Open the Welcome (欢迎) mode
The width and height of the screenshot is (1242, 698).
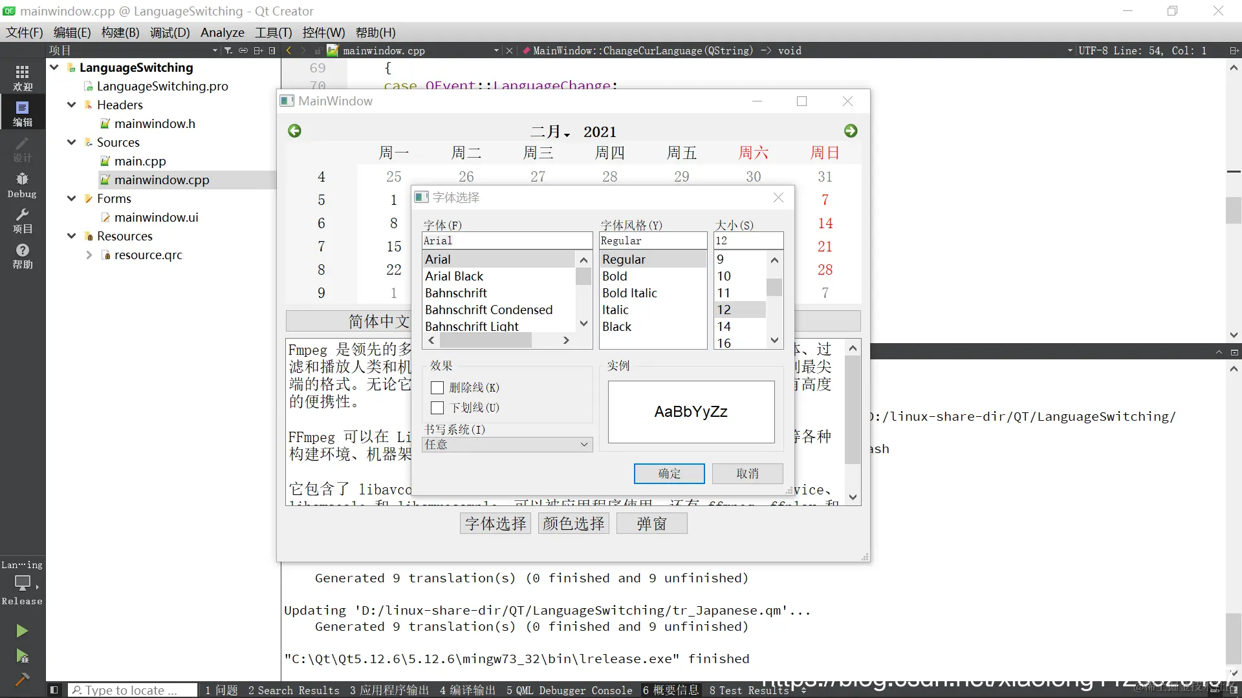(x=22, y=77)
